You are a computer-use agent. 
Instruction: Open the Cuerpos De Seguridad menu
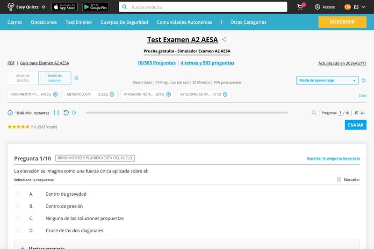[124, 22]
